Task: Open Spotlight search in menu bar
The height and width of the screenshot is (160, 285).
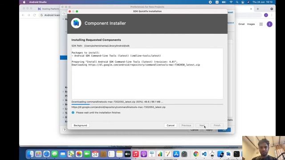Action: (x=237, y=2)
